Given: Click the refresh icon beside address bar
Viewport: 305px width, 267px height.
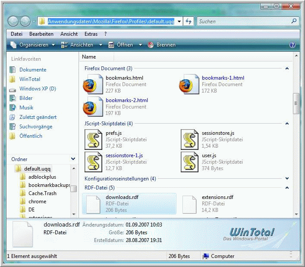Looking at the screenshot, I should point(188,22).
